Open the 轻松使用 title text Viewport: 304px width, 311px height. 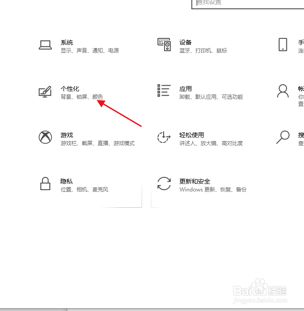tap(192, 135)
